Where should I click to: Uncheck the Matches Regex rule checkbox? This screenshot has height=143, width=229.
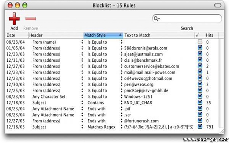tap(200, 126)
